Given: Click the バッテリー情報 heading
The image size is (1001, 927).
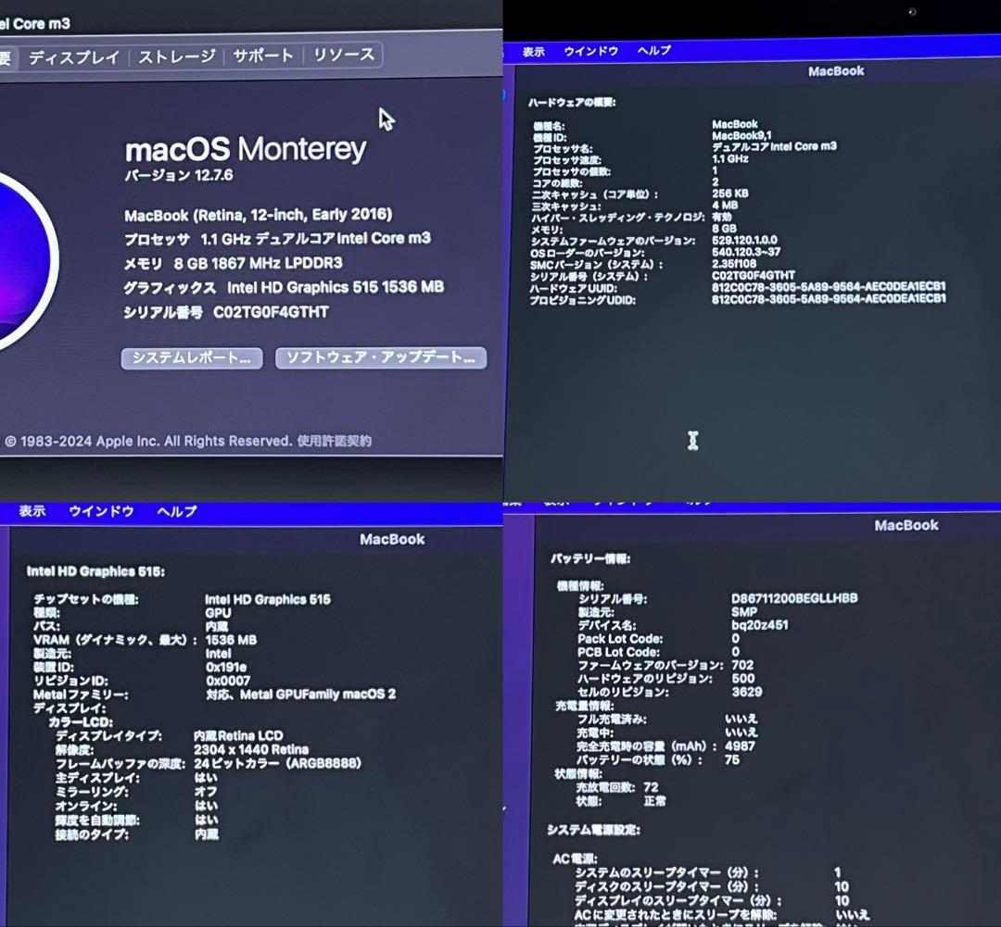Looking at the screenshot, I should (x=589, y=558).
